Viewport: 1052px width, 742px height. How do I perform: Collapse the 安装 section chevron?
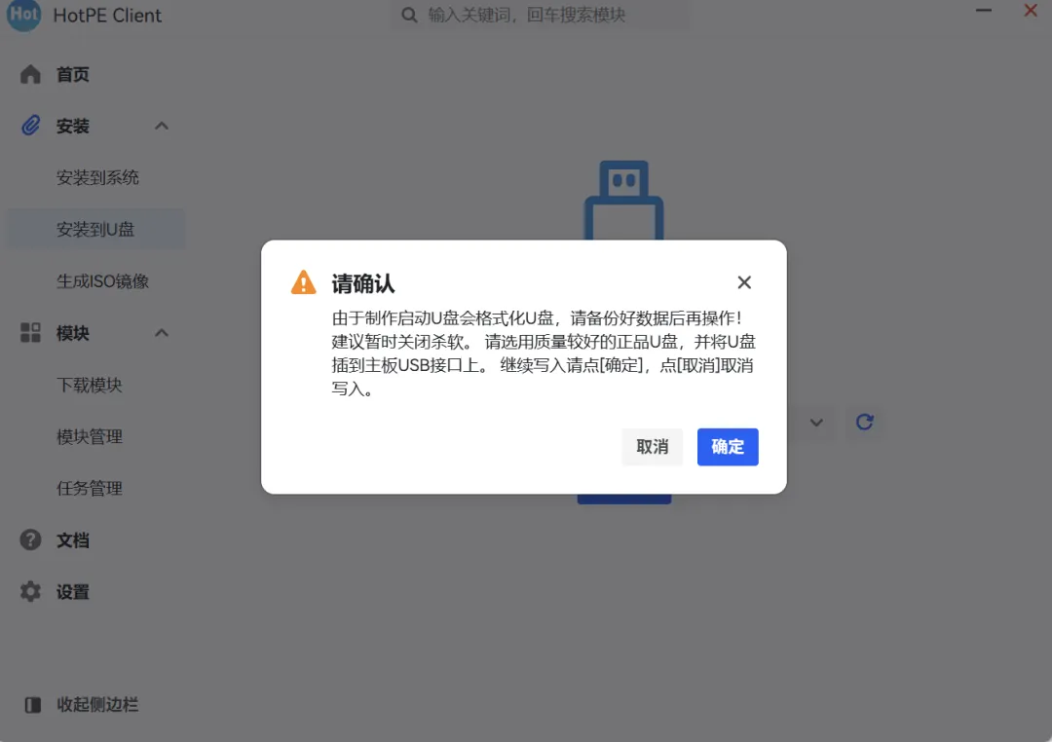tap(162, 126)
